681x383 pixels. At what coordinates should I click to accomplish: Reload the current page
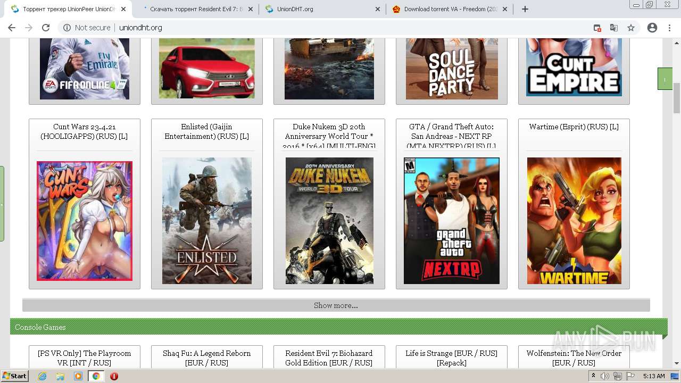click(46, 28)
